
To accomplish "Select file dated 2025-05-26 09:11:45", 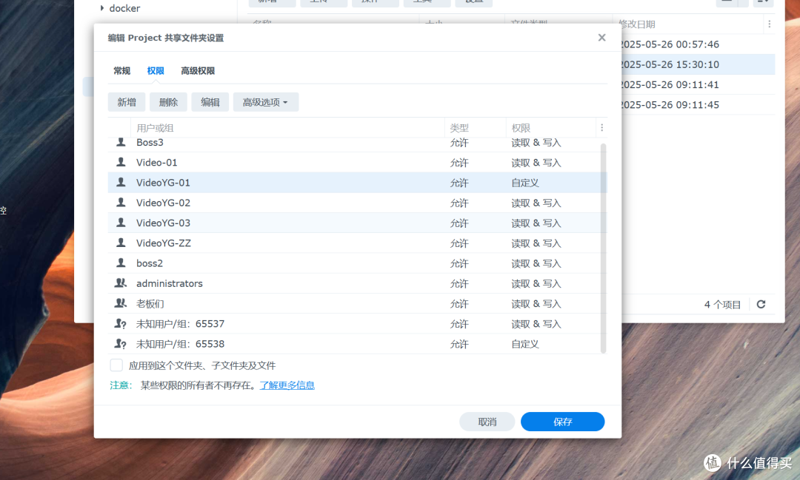I will pyautogui.click(x=670, y=104).
